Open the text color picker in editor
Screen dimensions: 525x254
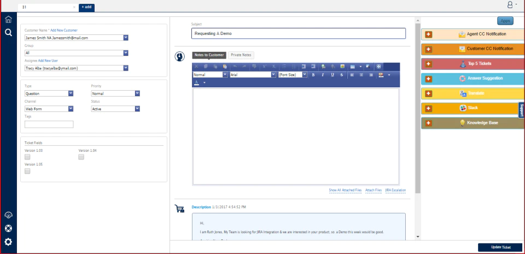[196, 82]
